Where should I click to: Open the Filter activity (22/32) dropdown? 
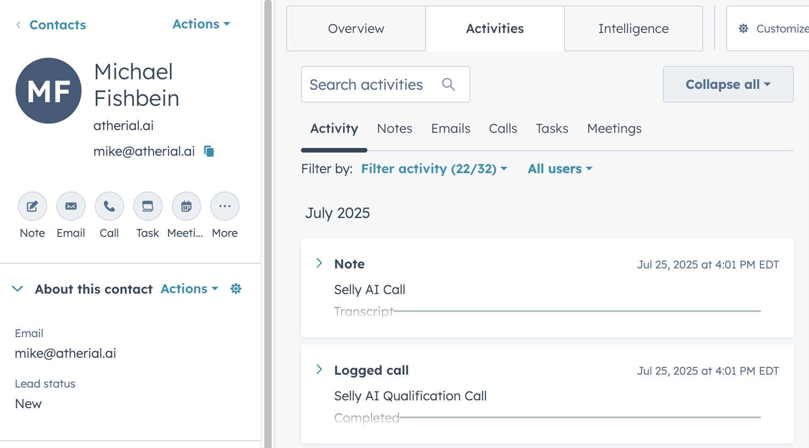tap(433, 169)
